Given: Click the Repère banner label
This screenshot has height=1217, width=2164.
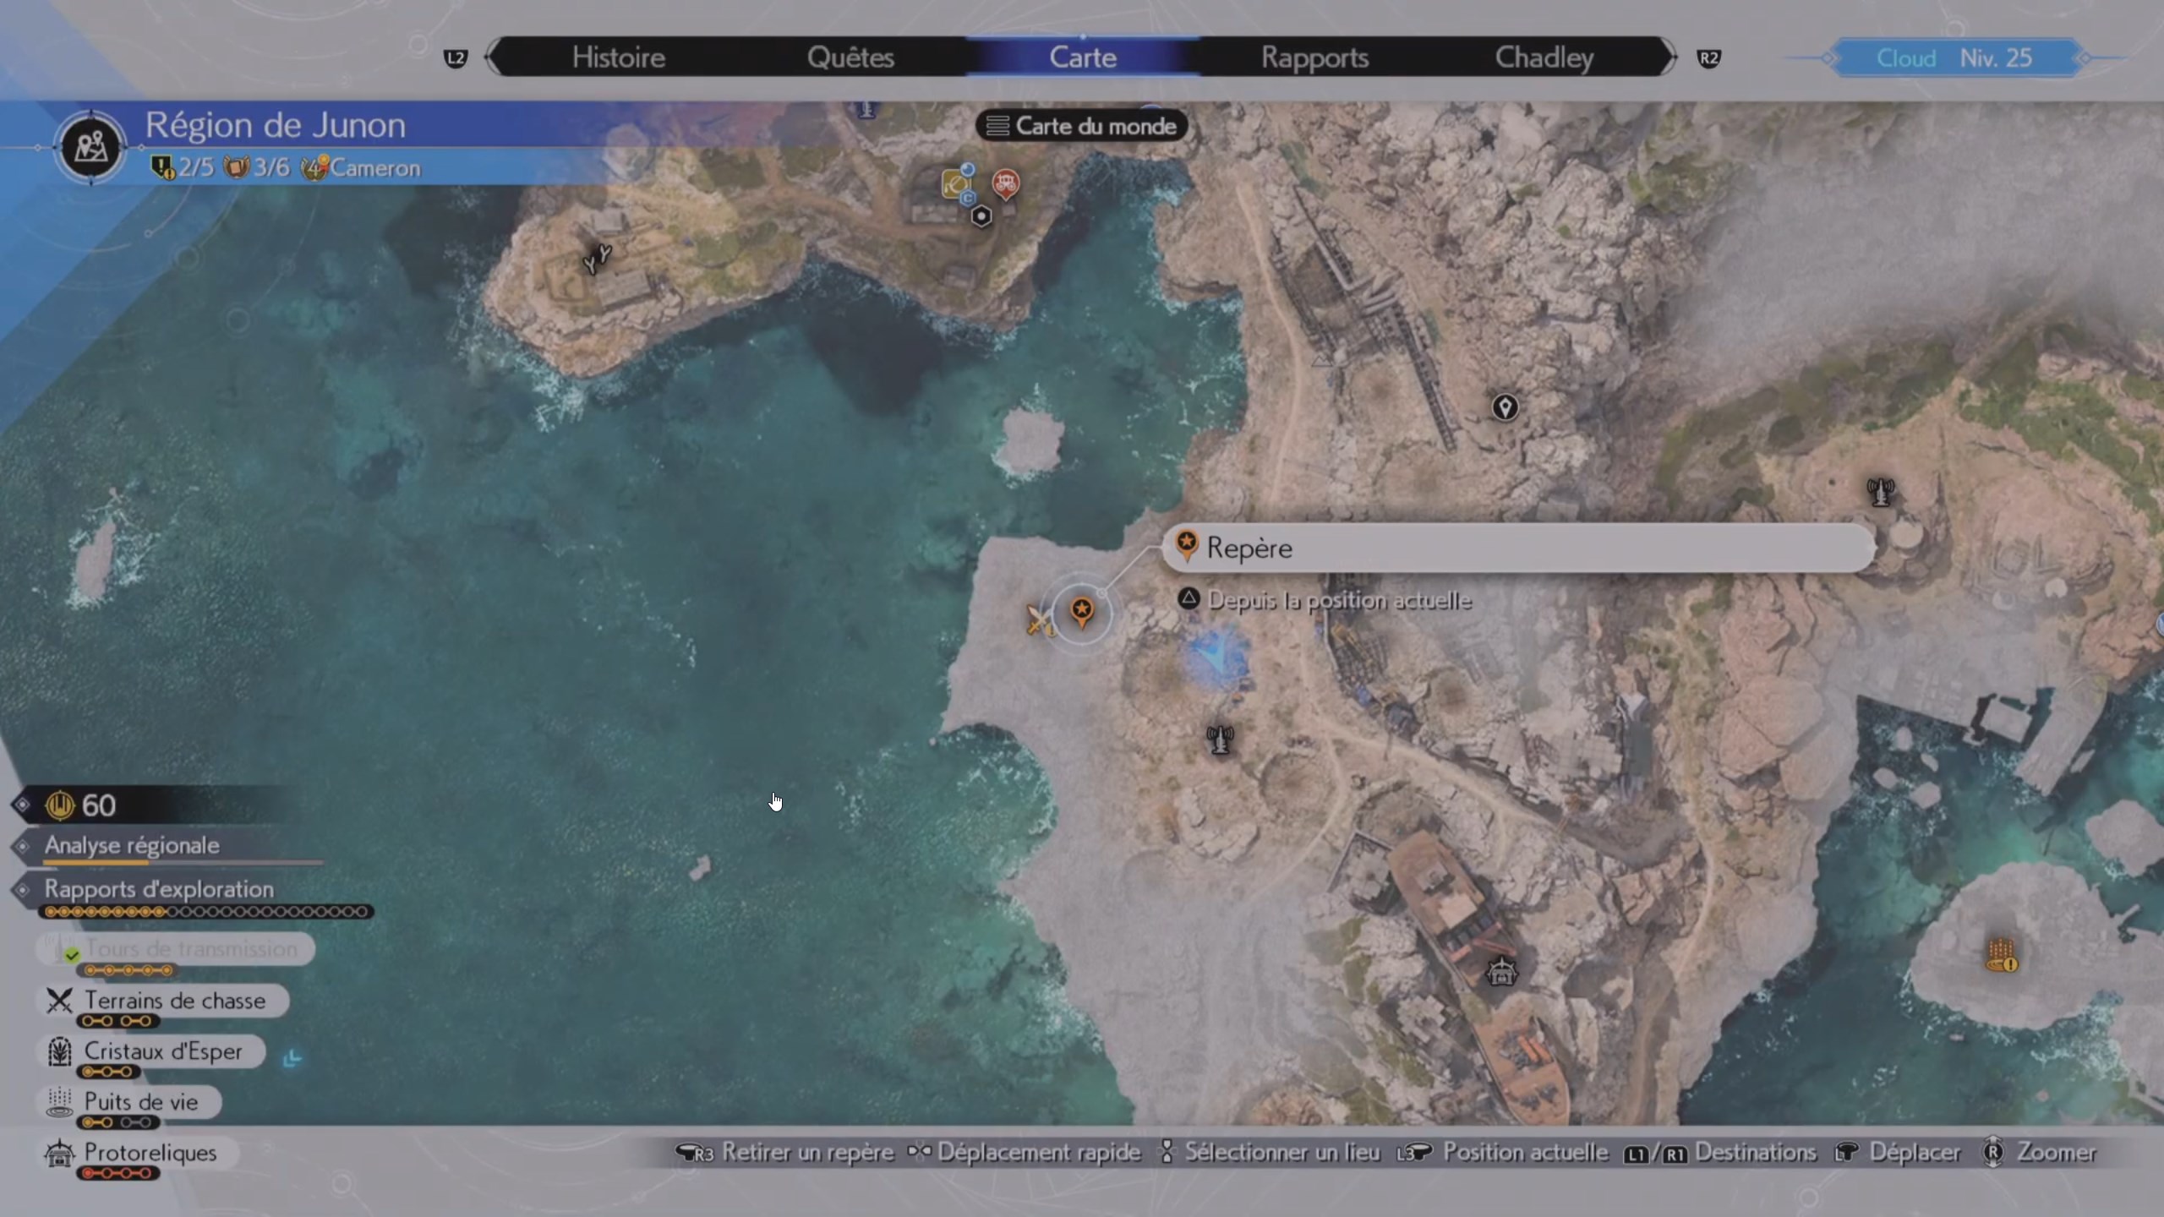Looking at the screenshot, I should click(x=1251, y=548).
